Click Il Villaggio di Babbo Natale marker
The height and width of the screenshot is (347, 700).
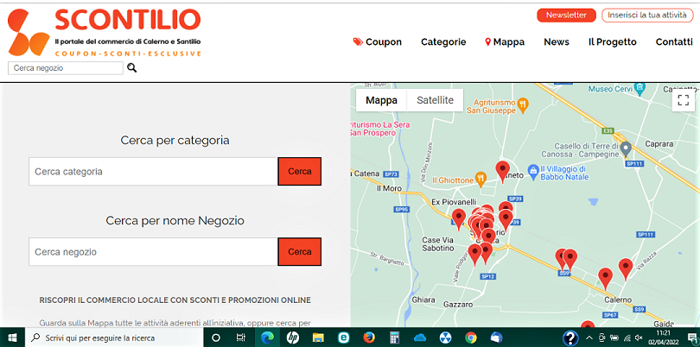click(532, 171)
